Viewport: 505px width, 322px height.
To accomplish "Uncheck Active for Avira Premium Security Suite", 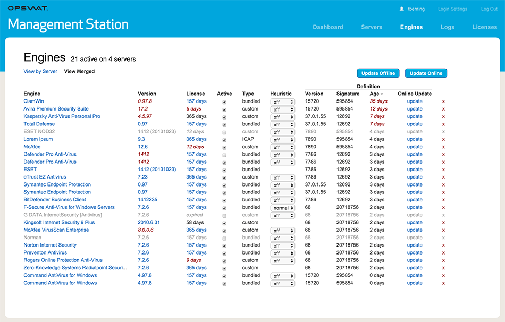I will click(x=224, y=110).
